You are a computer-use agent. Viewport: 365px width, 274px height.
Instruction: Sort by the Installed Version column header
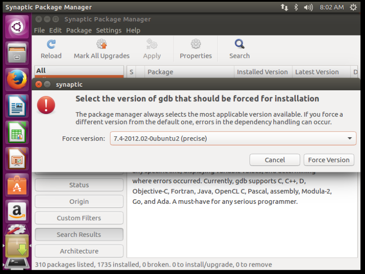[262, 72]
